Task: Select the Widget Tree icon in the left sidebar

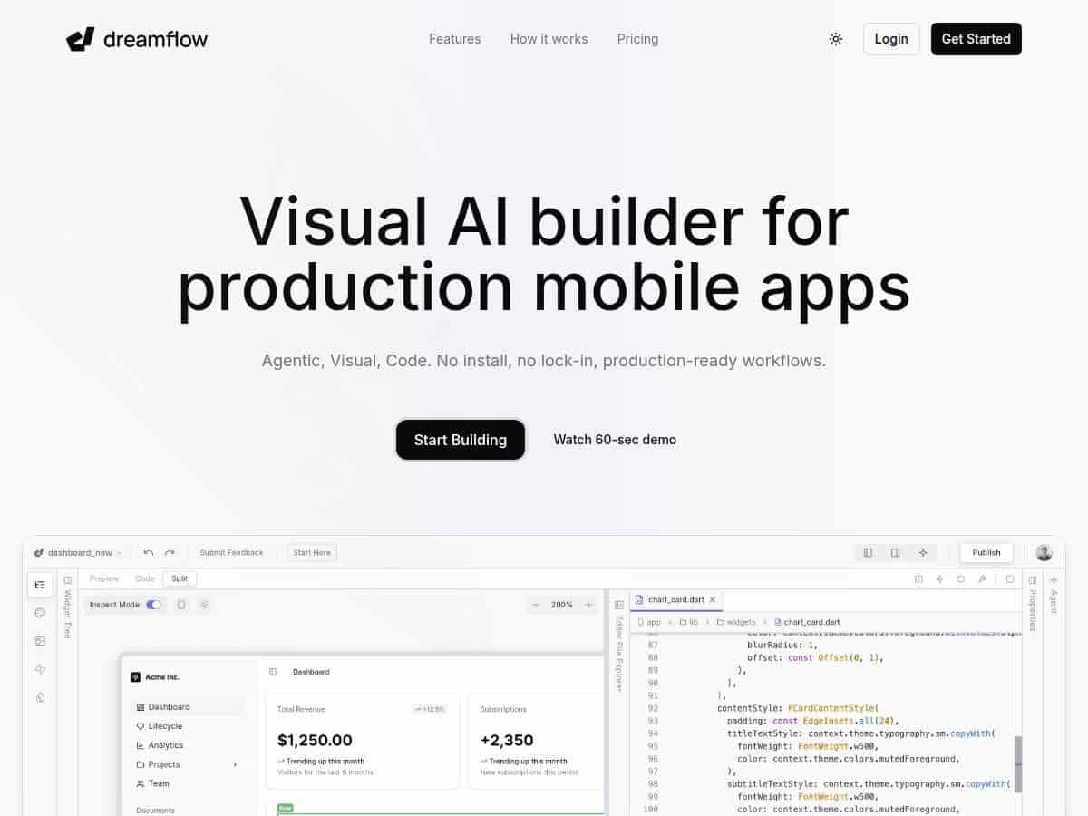Action: coord(40,585)
